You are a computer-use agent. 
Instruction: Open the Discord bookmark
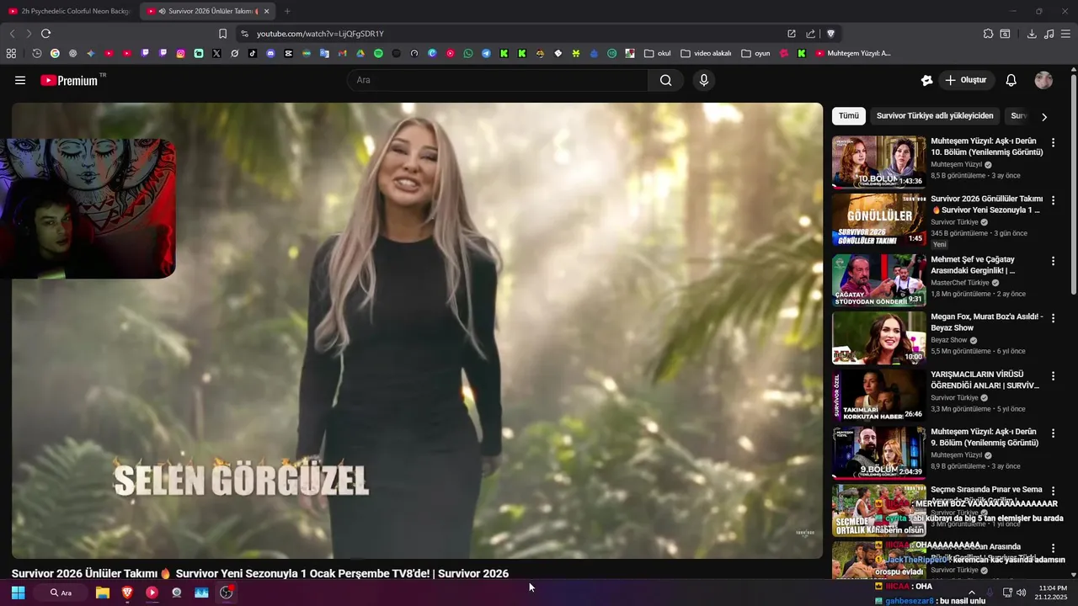(x=270, y=53)
